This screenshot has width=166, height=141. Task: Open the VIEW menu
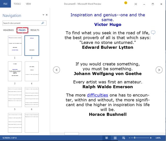[x=28, y=4]
